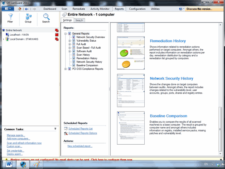Switch to the Scan tab
This screenshot has width=225, height=169.
pyautogui.click(x=64, y=9)
